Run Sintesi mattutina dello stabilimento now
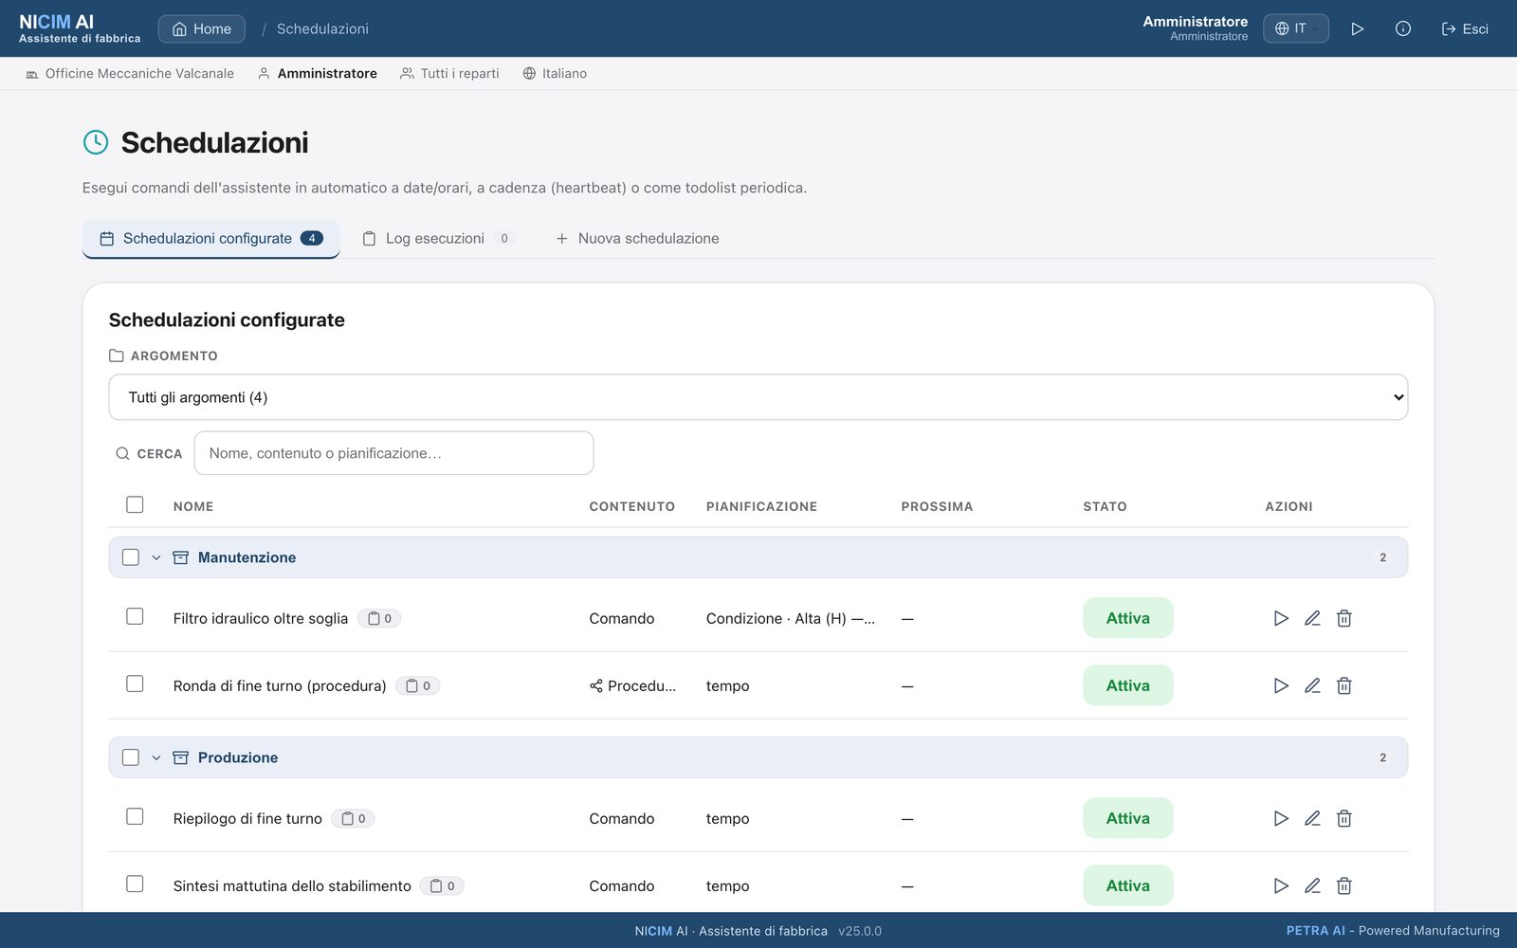Viewport: 1517px width, 948px height. click(1281, 885)
